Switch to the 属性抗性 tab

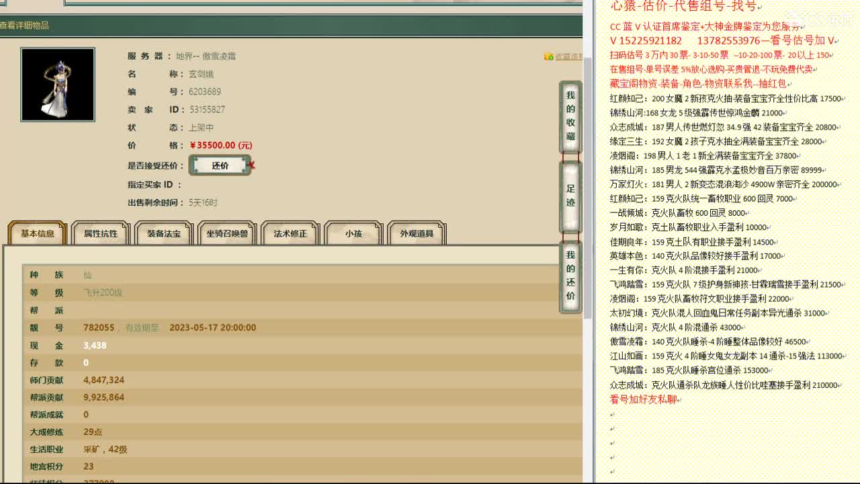tap(101, 234)
